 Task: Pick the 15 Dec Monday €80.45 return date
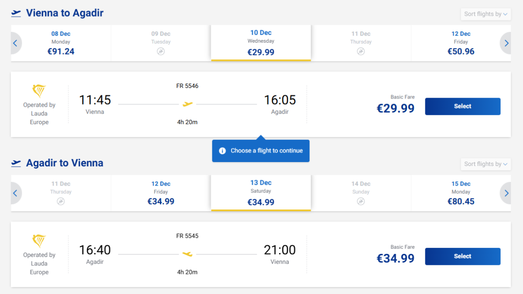pos(461,193)
